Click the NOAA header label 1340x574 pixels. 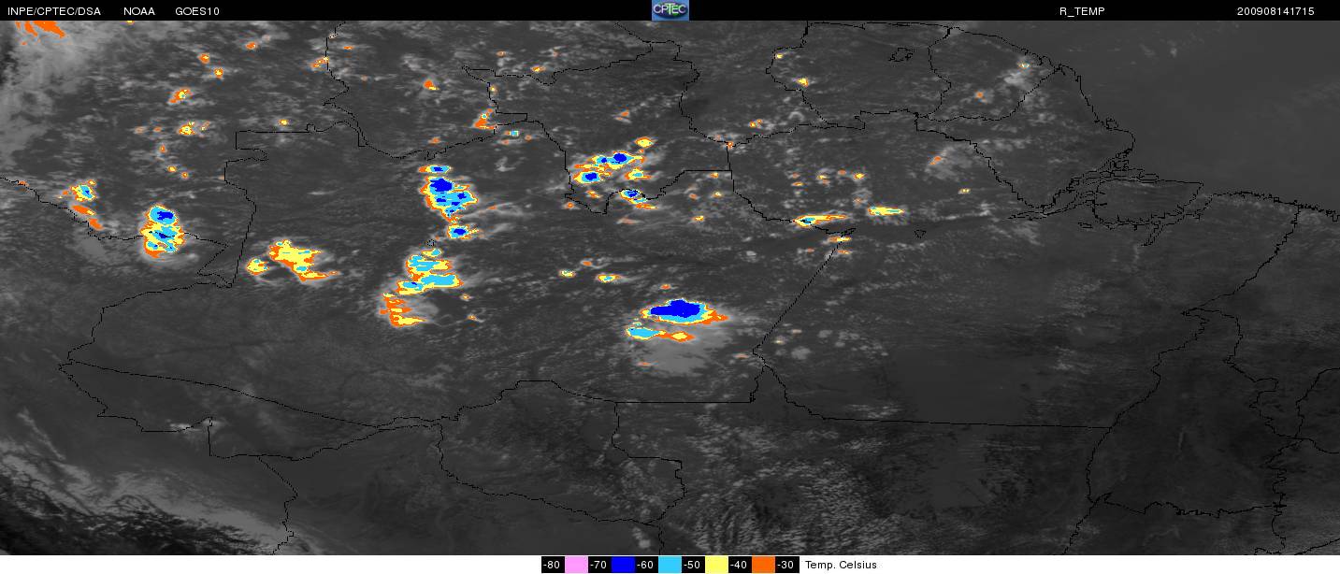[139, 11]
